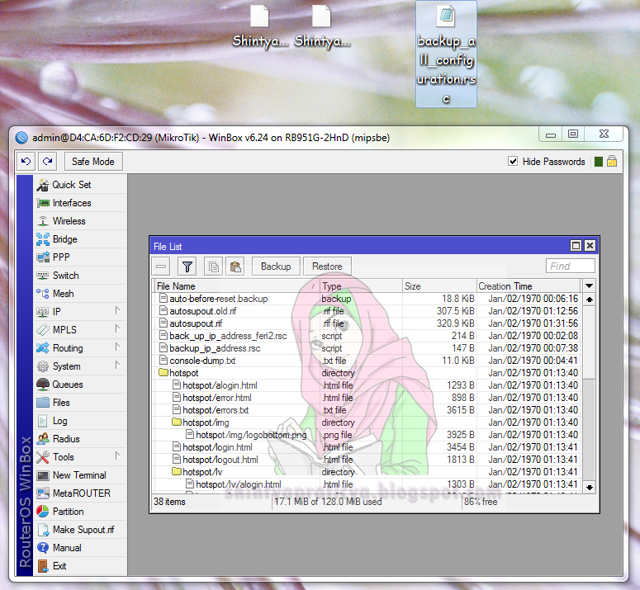640x590 pixels.
Task: Expand the Routing submenu arrow
Action: pos(117,347)
